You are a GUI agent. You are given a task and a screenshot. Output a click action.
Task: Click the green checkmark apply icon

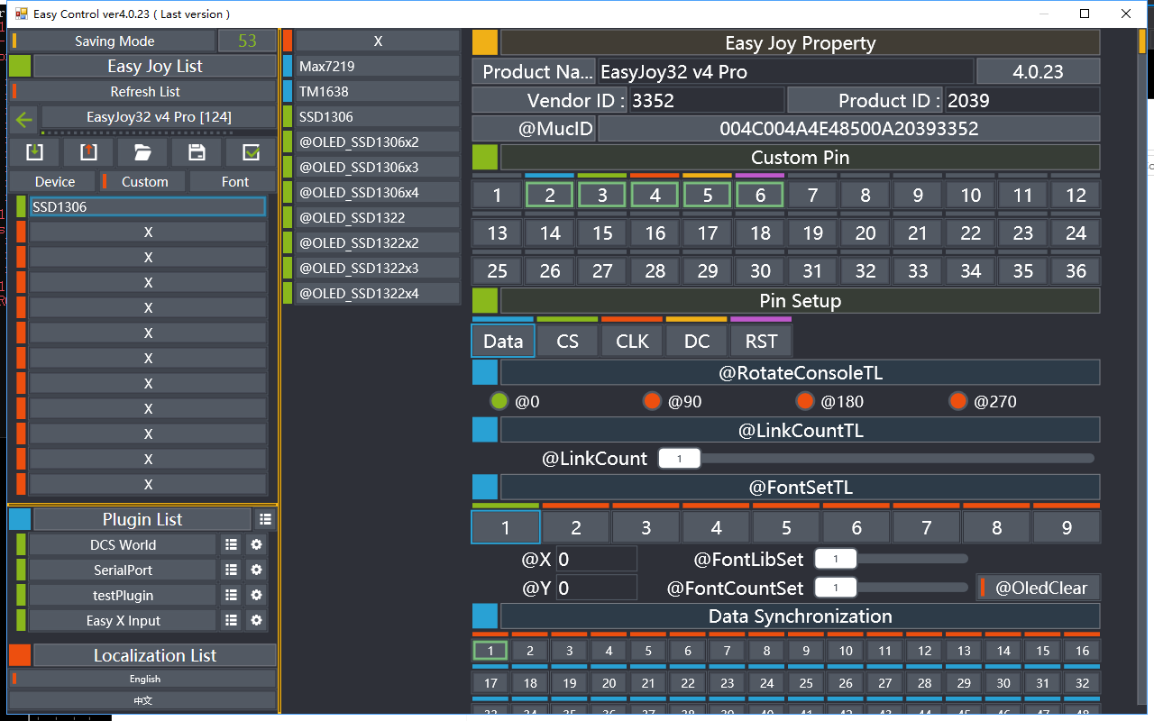252,152
